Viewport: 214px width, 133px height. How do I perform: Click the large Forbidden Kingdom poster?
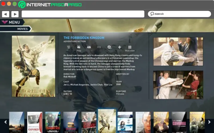coord(34,66)
